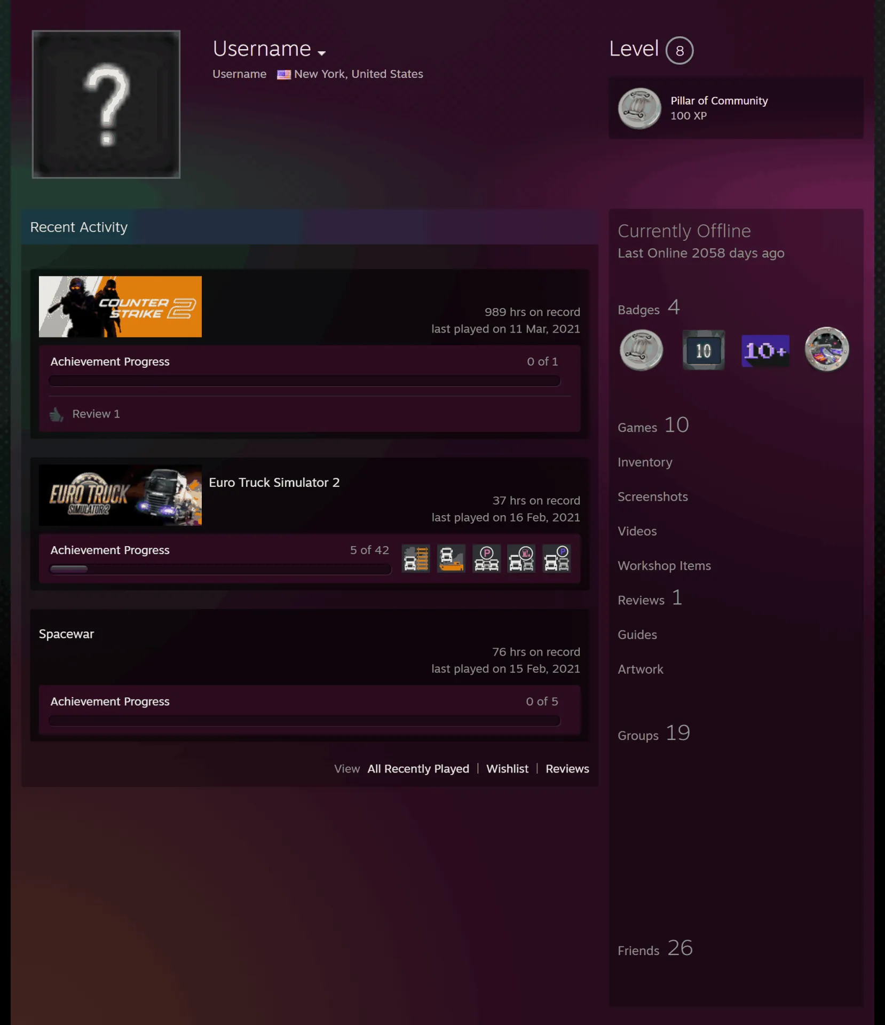Screen dimensions: 885x1025
Task: Open the Euro Truck Simulator 2 banner image
Action: (120, 495)
